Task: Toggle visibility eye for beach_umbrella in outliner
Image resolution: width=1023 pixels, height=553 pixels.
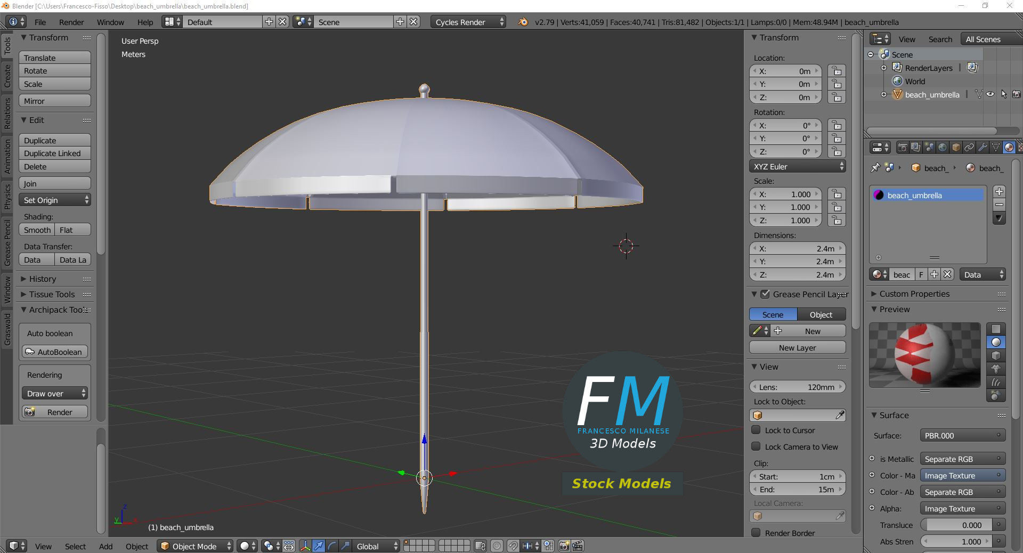Action: (990, 94)
